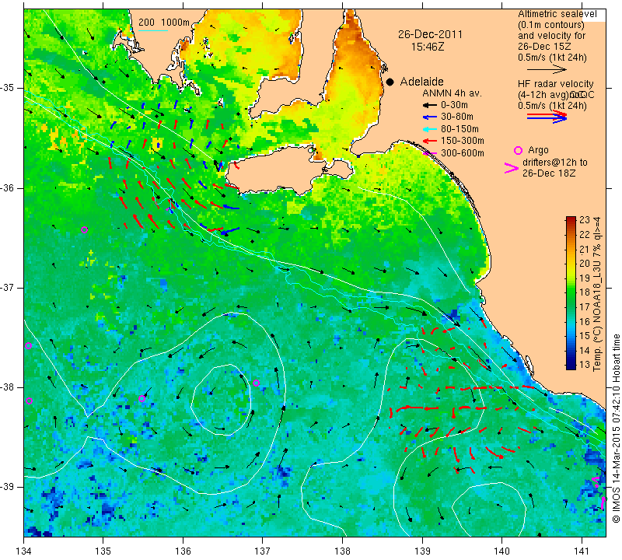Click the color bar value 23
Screen dimensions: 622x560
click(x=585, y=220)
